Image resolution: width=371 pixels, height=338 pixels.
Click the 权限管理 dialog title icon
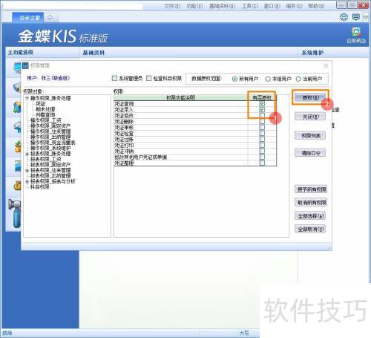tap(25, 65)
